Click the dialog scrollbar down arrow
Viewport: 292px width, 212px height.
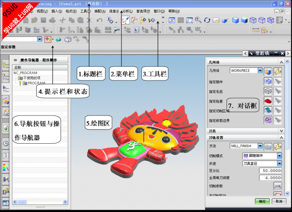(x=287, y=194)
